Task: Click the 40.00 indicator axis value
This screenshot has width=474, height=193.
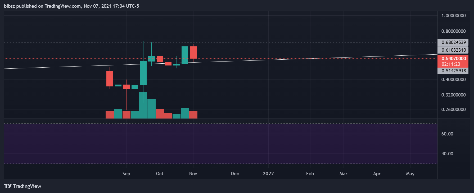Action: (x=447, y=154)
